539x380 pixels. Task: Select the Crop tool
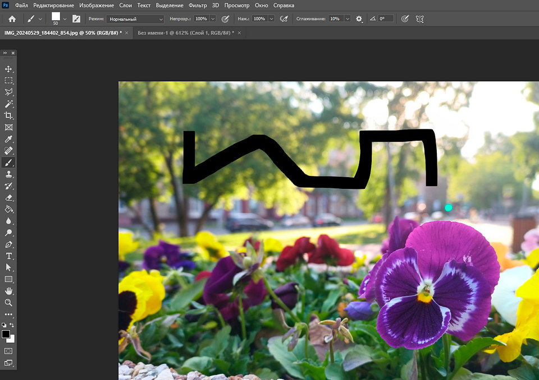[x=8, y=116]
